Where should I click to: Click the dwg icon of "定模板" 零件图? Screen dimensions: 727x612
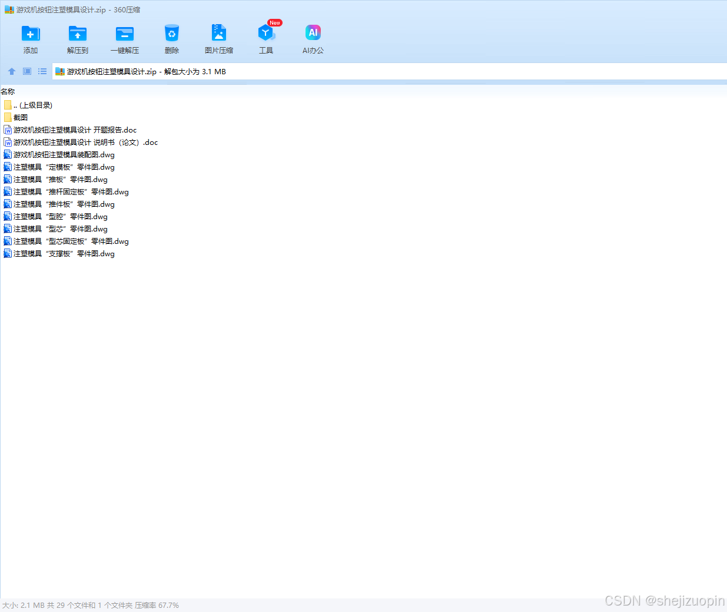(x=8, y=167)
